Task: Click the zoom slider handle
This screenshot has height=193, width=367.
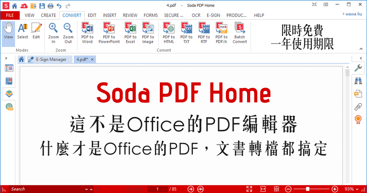Action: click(x=307, y=189)
